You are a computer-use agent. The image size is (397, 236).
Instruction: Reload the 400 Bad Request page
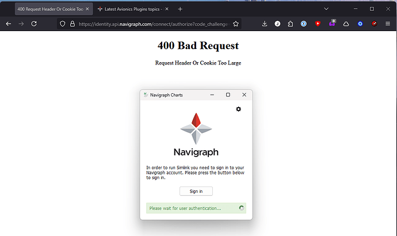34,24
